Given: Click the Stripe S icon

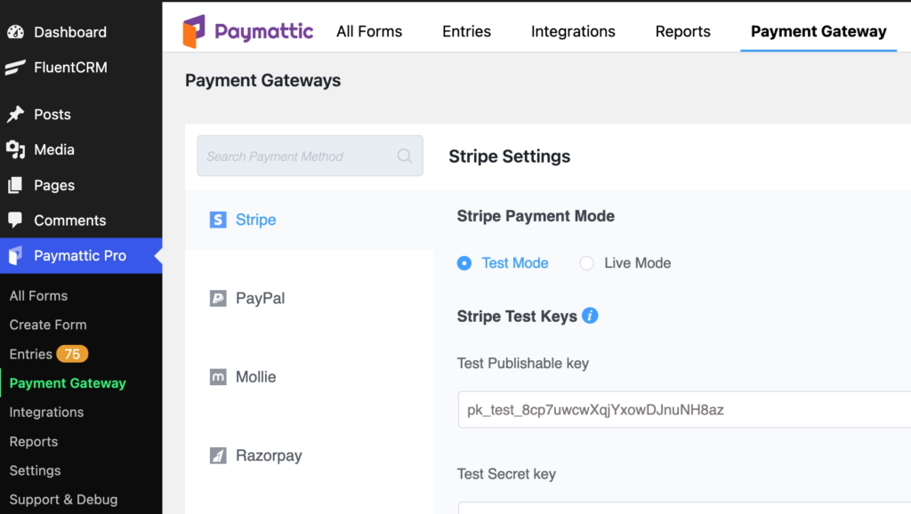Looking at the screenshot, I should point(218,220).
